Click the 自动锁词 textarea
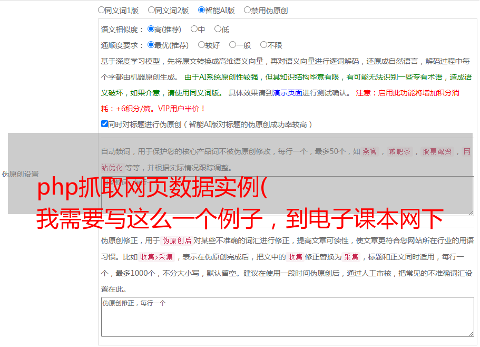 pos(288,196)
